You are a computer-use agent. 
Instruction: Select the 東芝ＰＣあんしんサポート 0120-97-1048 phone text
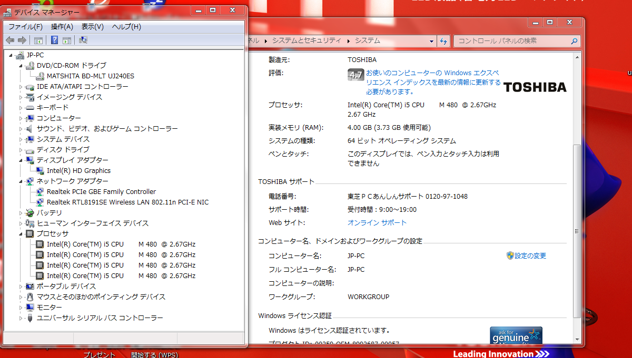pyautogui.click(x=408, y=197)
